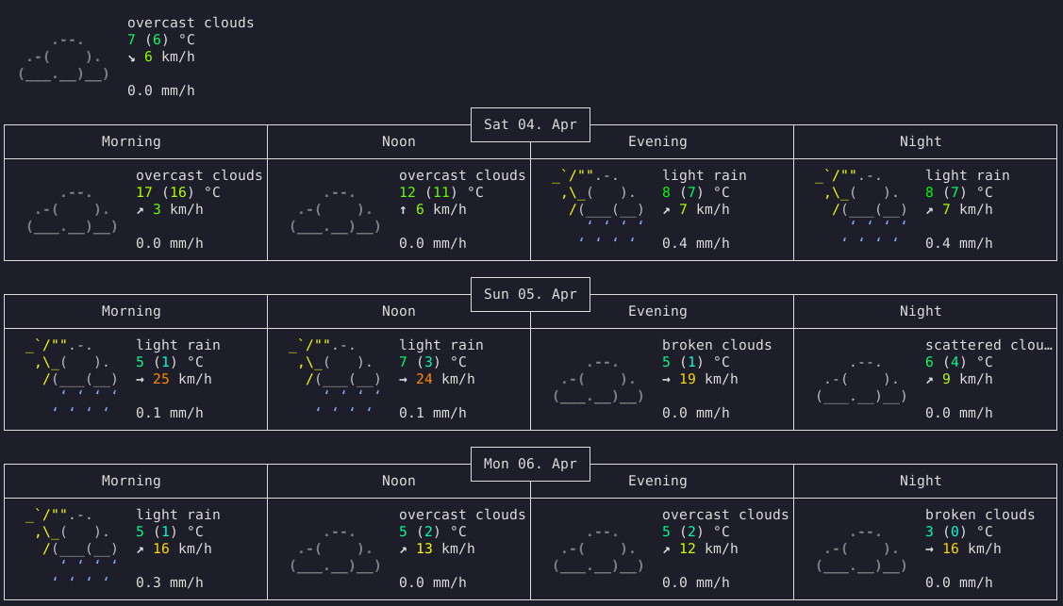Click the 0.3 mm/h rainfall on Monday morning

(x=170, y=582)
